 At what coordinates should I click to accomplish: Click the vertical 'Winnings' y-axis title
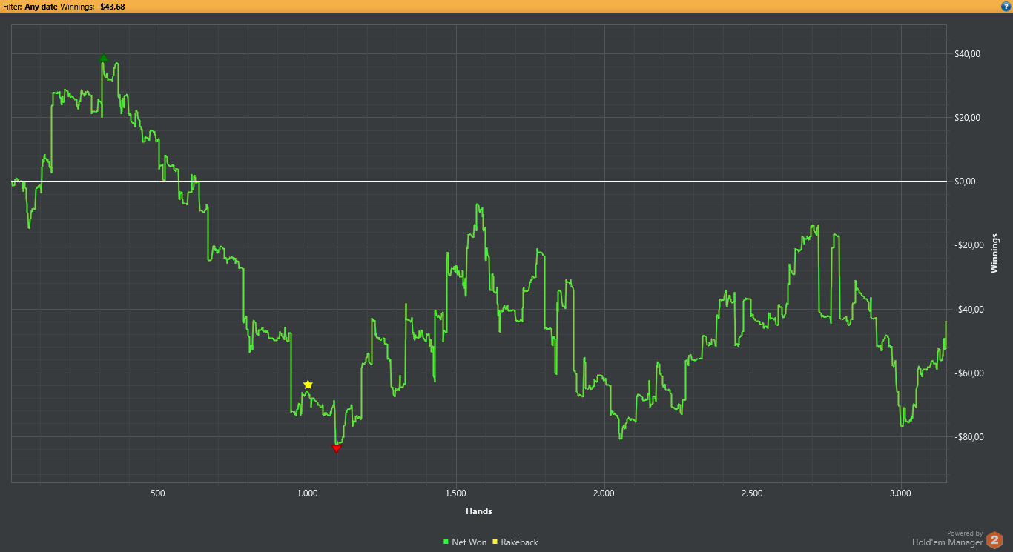[x=994, y=253]
